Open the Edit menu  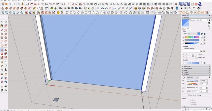click(5, 1)
